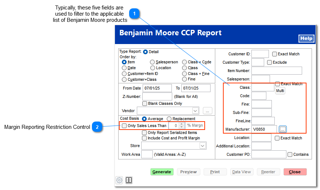
Task: Click the To date field
Action: (196, 88)
